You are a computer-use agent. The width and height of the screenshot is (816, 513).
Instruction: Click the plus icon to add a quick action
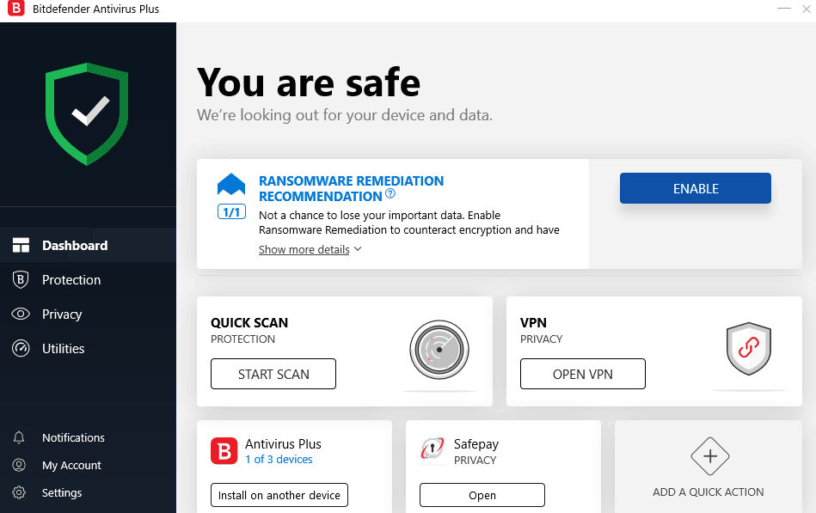pyautogui.click(x=709, y=456)
